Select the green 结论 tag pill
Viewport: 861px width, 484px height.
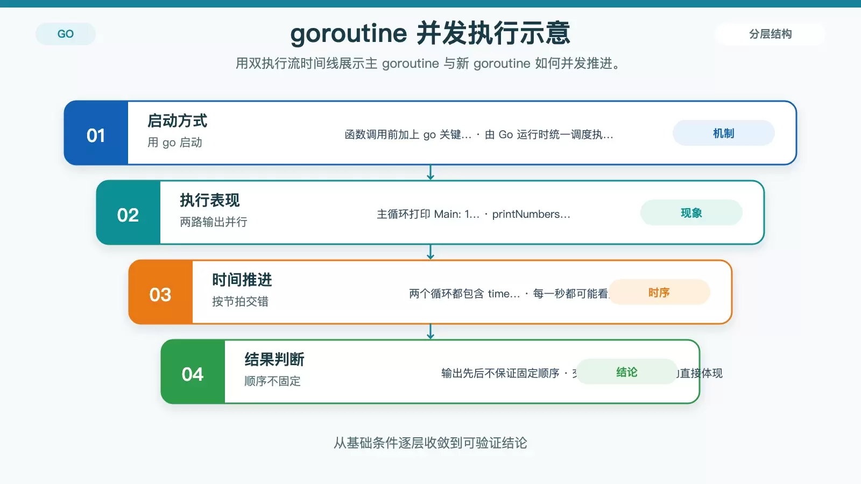(626, 372)
